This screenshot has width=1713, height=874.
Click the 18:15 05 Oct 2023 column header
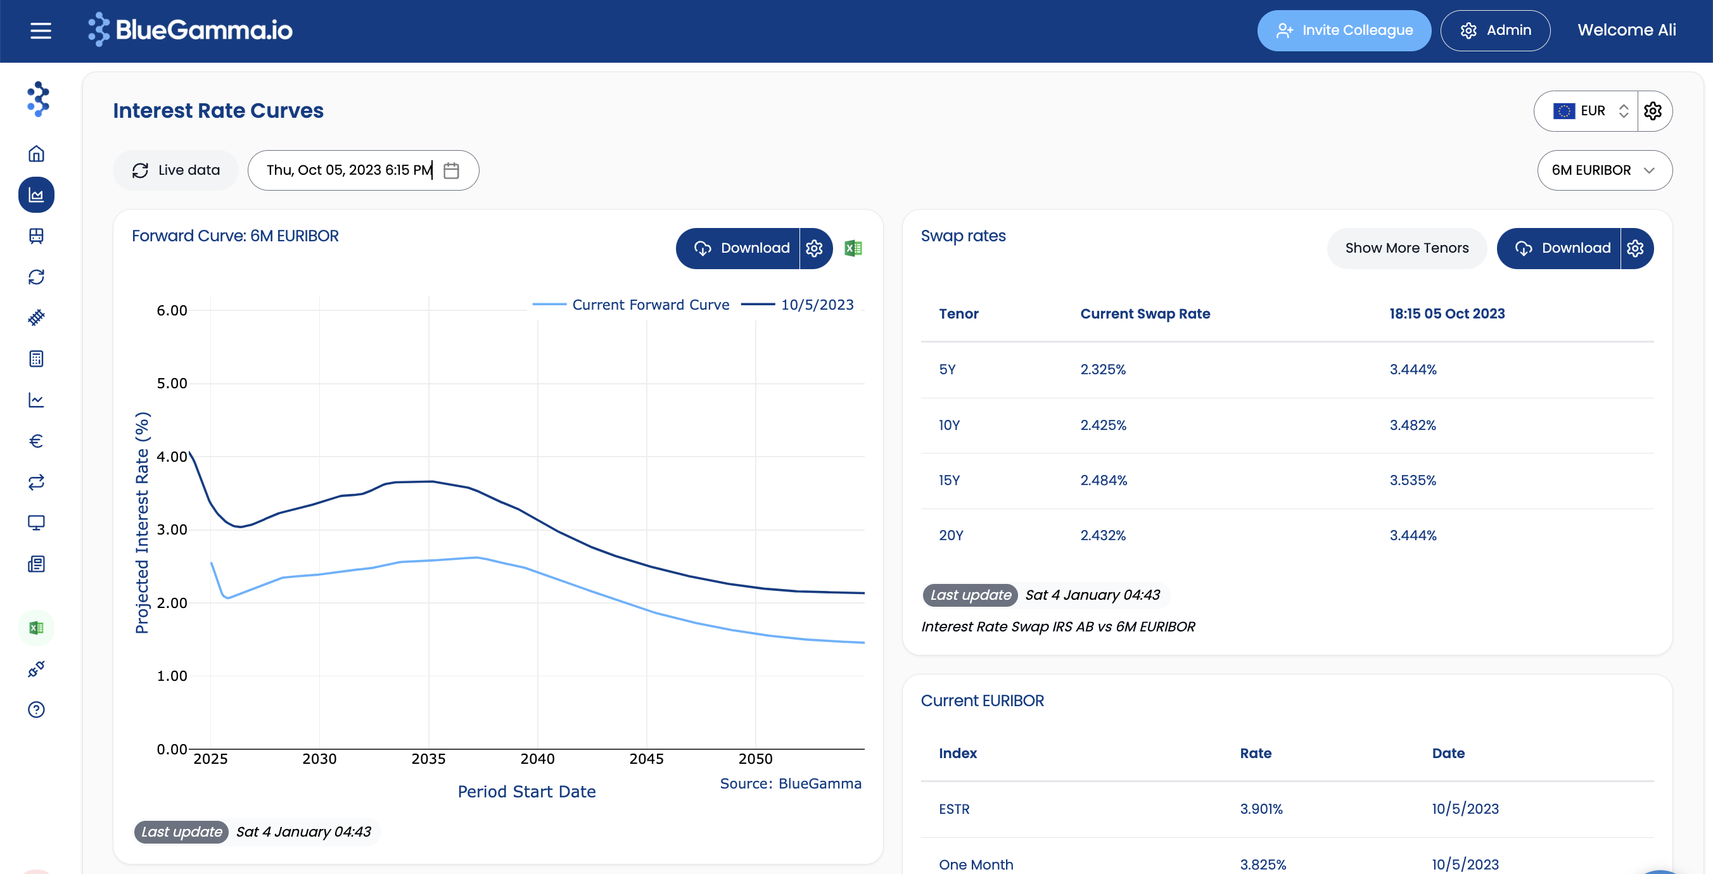1447,314
